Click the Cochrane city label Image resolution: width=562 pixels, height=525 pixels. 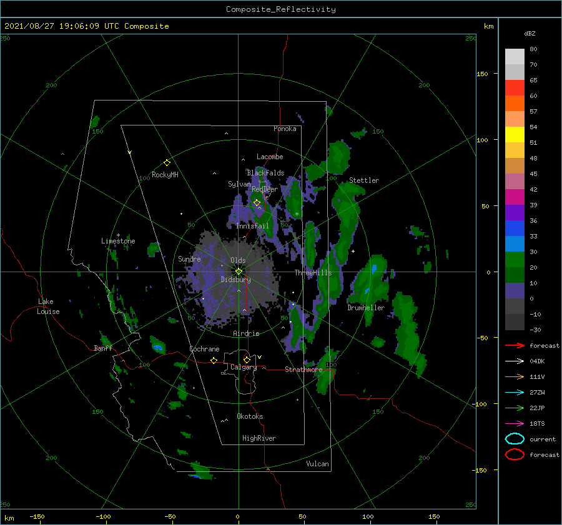(x=204, y=349)
